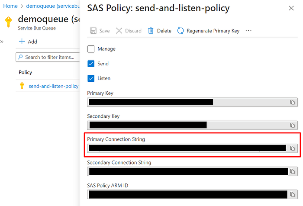
Task: Uncheck the Listen permission
Action: (x=91, y=78)
